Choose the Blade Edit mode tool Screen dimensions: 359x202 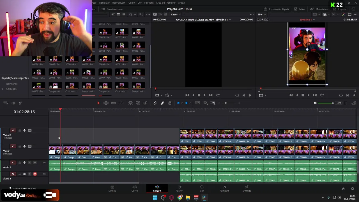(x=113, y=103)
